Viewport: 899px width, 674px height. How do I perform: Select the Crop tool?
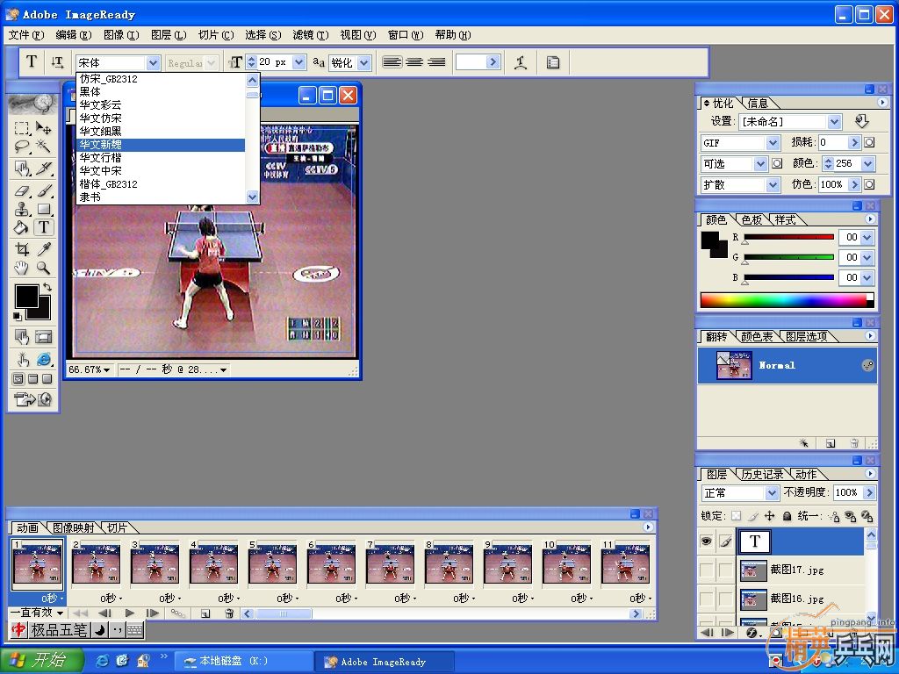22,249
